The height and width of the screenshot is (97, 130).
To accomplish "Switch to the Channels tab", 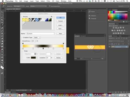I will tap(115, 36).
